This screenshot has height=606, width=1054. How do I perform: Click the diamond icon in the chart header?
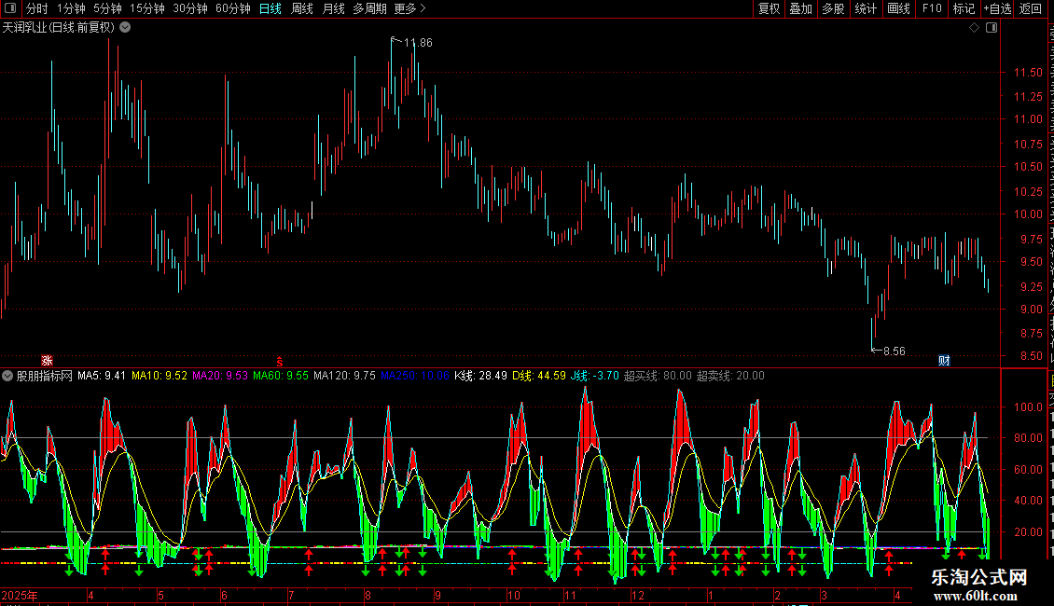(x=974, y=28)
